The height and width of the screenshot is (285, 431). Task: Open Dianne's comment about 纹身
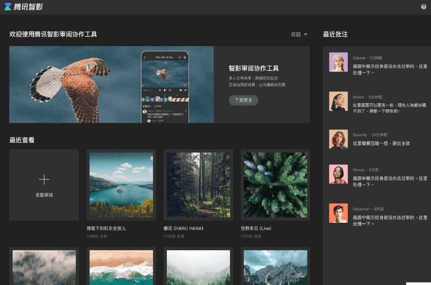pos(390,70)
